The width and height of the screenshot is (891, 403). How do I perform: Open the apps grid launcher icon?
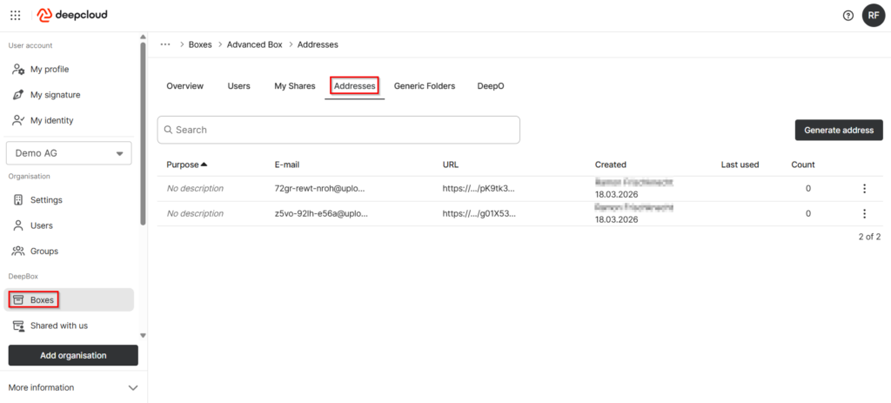pos(16,15)
